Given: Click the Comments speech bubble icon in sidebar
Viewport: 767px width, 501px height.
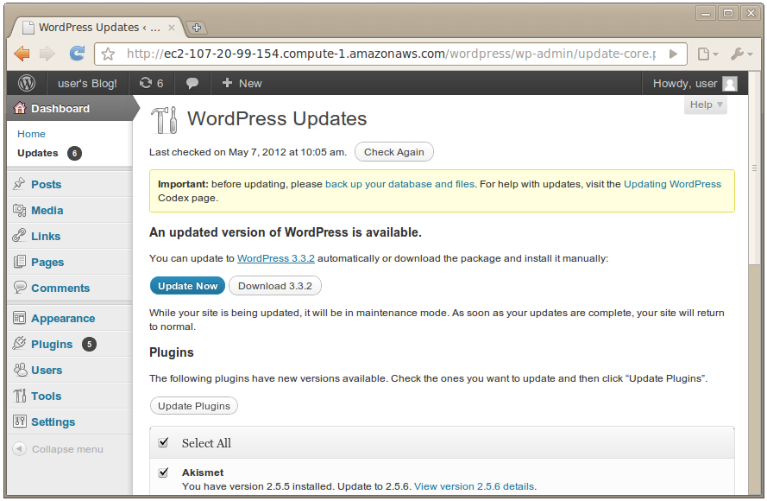Looking at the screenshot, I should coord(20,287).
